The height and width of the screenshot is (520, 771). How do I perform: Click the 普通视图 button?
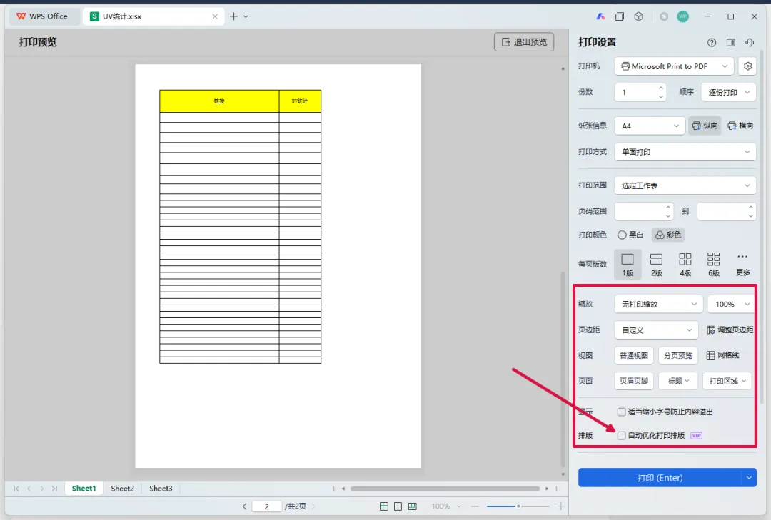(x=634, y=355)
